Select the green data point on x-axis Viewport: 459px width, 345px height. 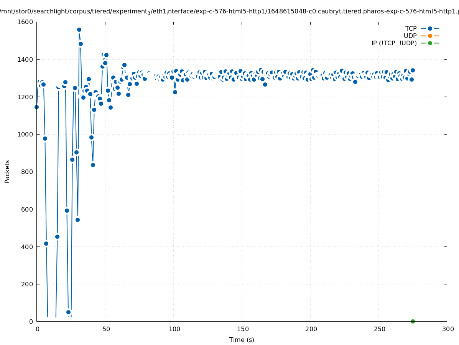(413, 321)
